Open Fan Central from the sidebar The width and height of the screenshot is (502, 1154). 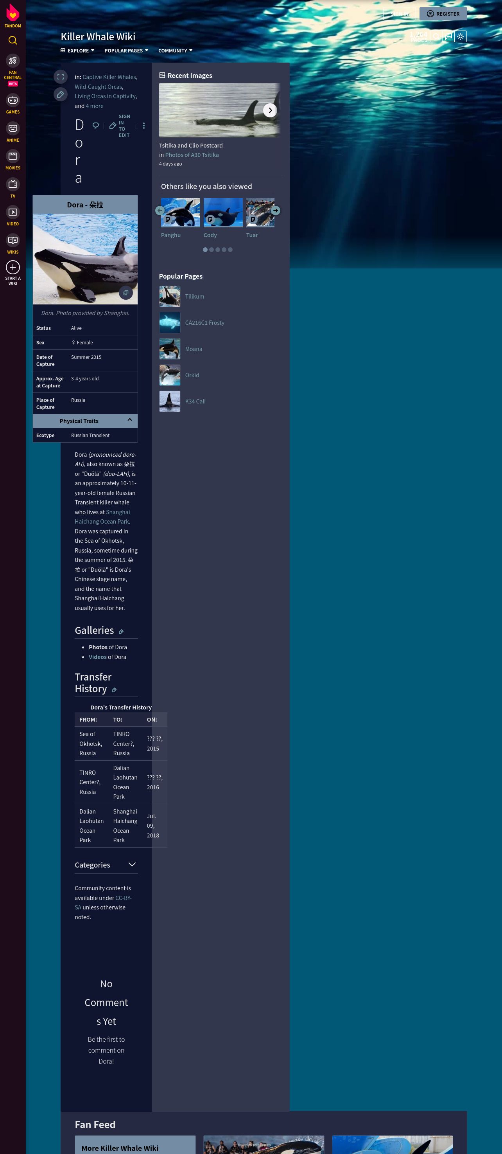pyautogui.click(x=13, y=70)
